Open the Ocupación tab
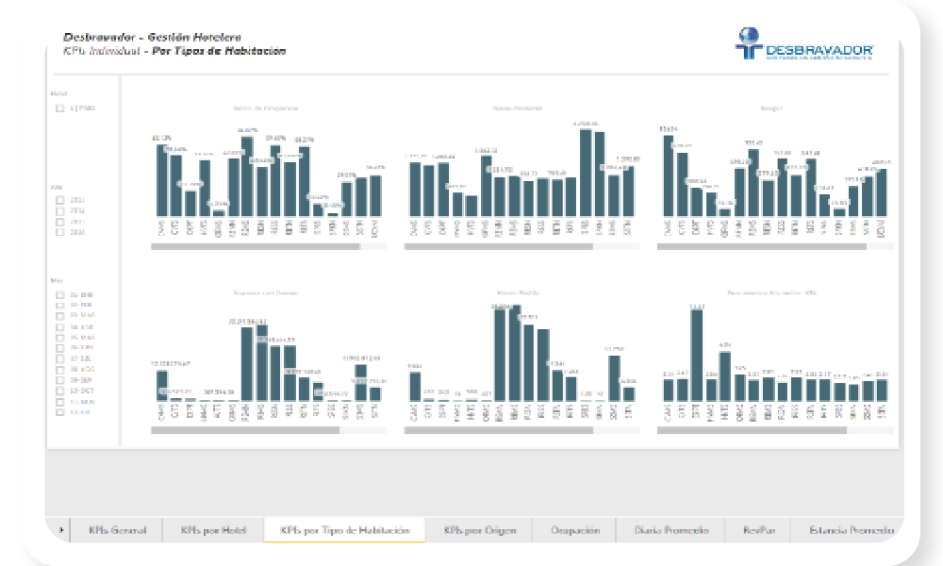 click(x=575, y=530)
